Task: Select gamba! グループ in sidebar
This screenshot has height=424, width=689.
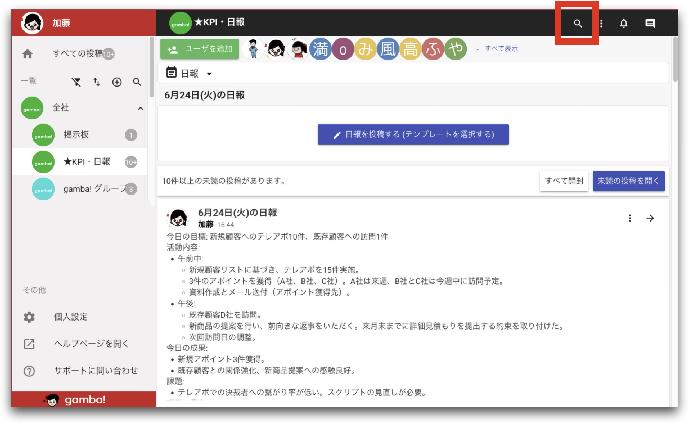Action: (x=80, y=189)
